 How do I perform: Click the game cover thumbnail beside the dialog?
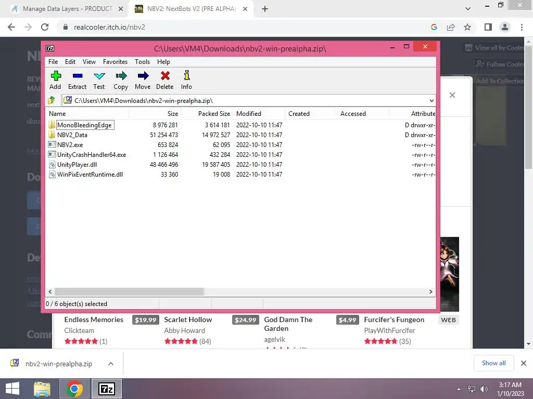coord(449,274)
